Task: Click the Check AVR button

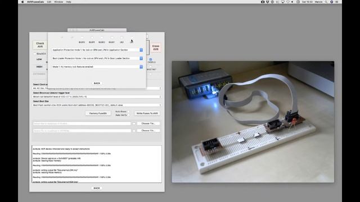Action: click(40, 45)
